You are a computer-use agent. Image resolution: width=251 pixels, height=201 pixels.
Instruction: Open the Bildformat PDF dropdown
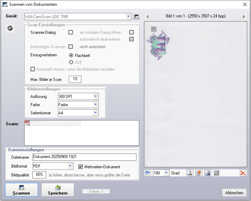click(x=70, y=166)
